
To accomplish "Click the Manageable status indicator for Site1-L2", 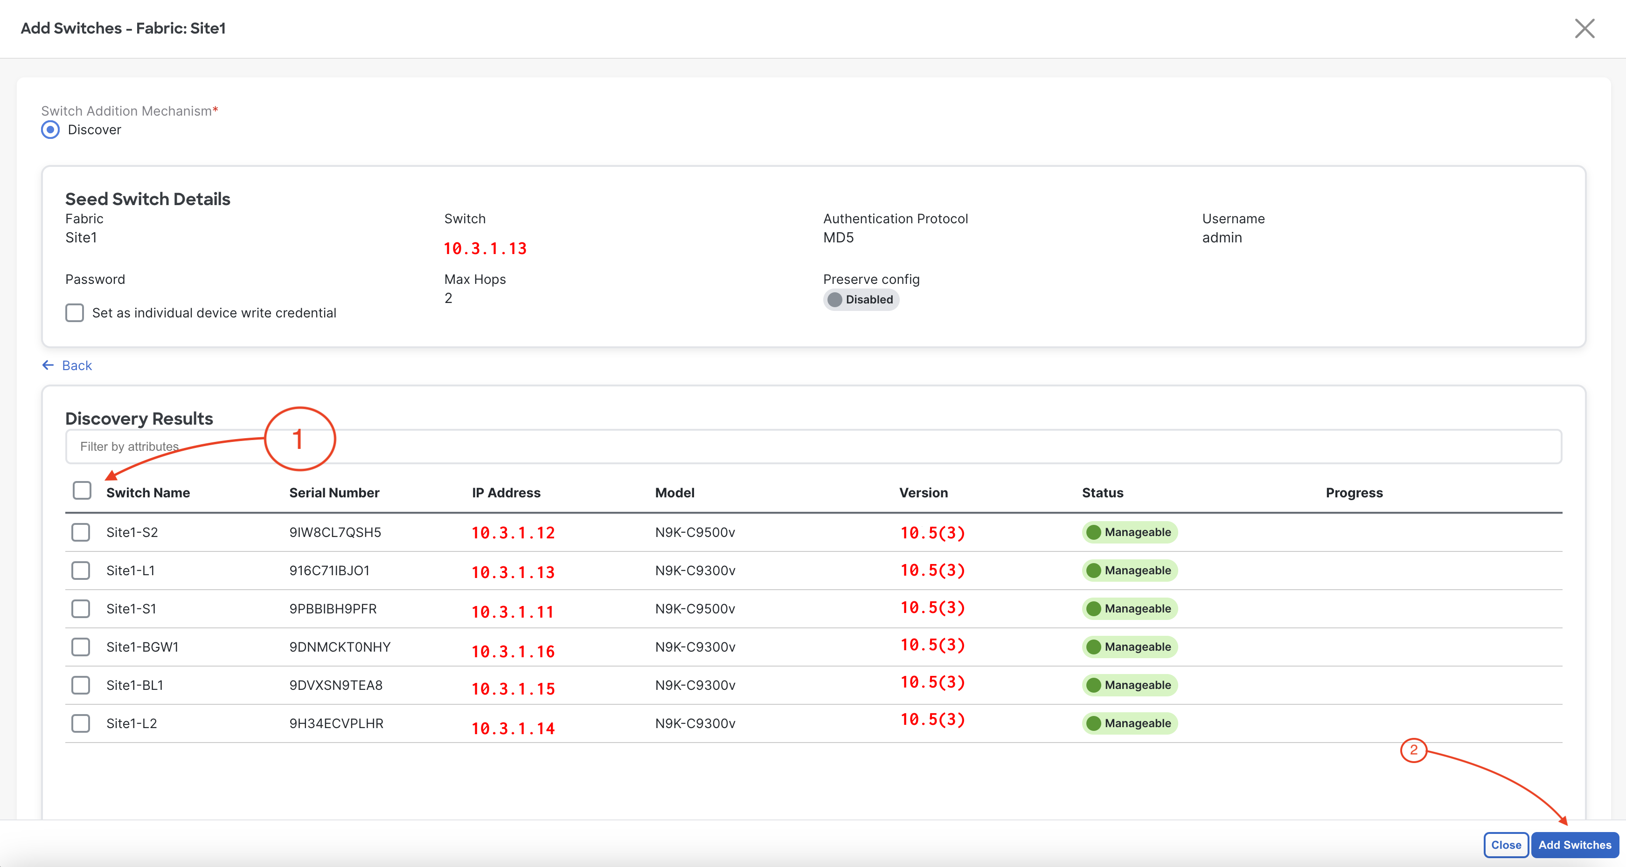I will click(1130, 723).
